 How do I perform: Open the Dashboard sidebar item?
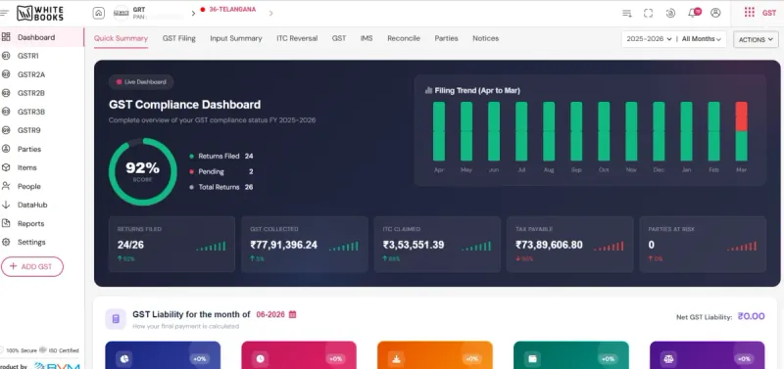[42, 37]
